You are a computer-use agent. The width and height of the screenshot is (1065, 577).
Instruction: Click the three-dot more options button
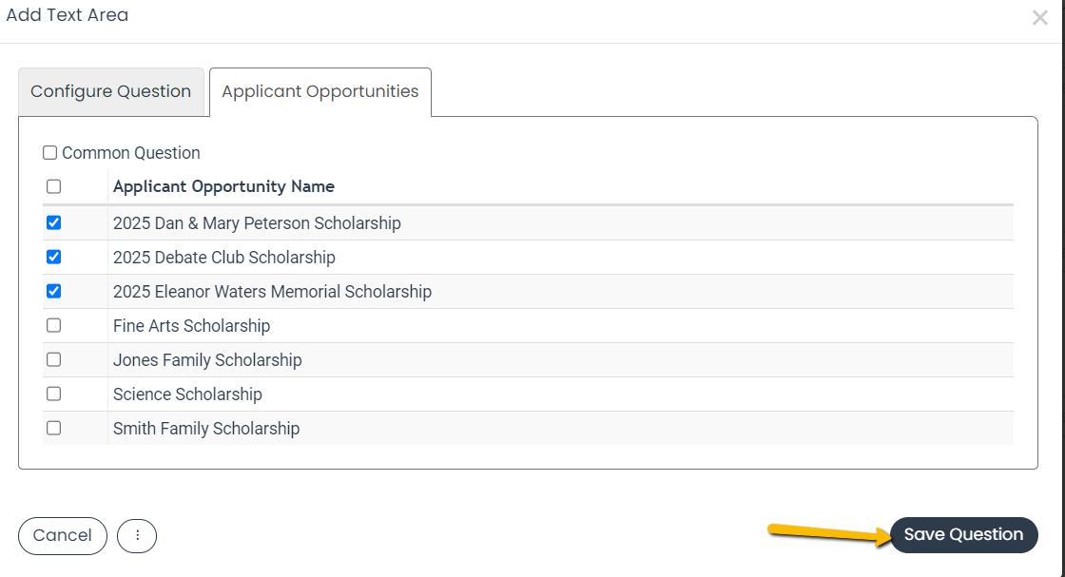coord(137,535)
